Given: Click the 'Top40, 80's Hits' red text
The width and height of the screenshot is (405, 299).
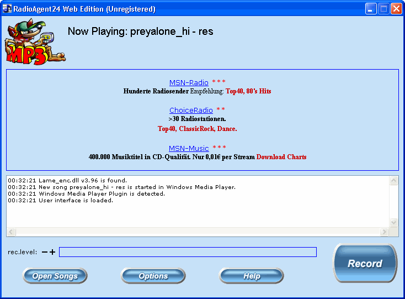Looking at the screenshot, I should tap(248, 91).
